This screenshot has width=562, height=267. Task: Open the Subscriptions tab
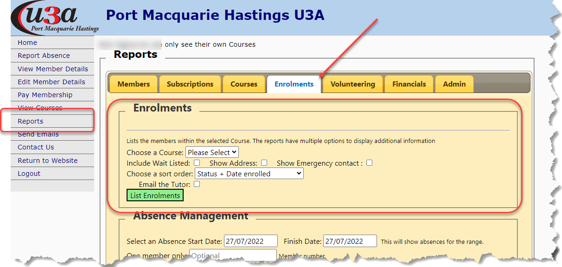click(x=190, y=84)
